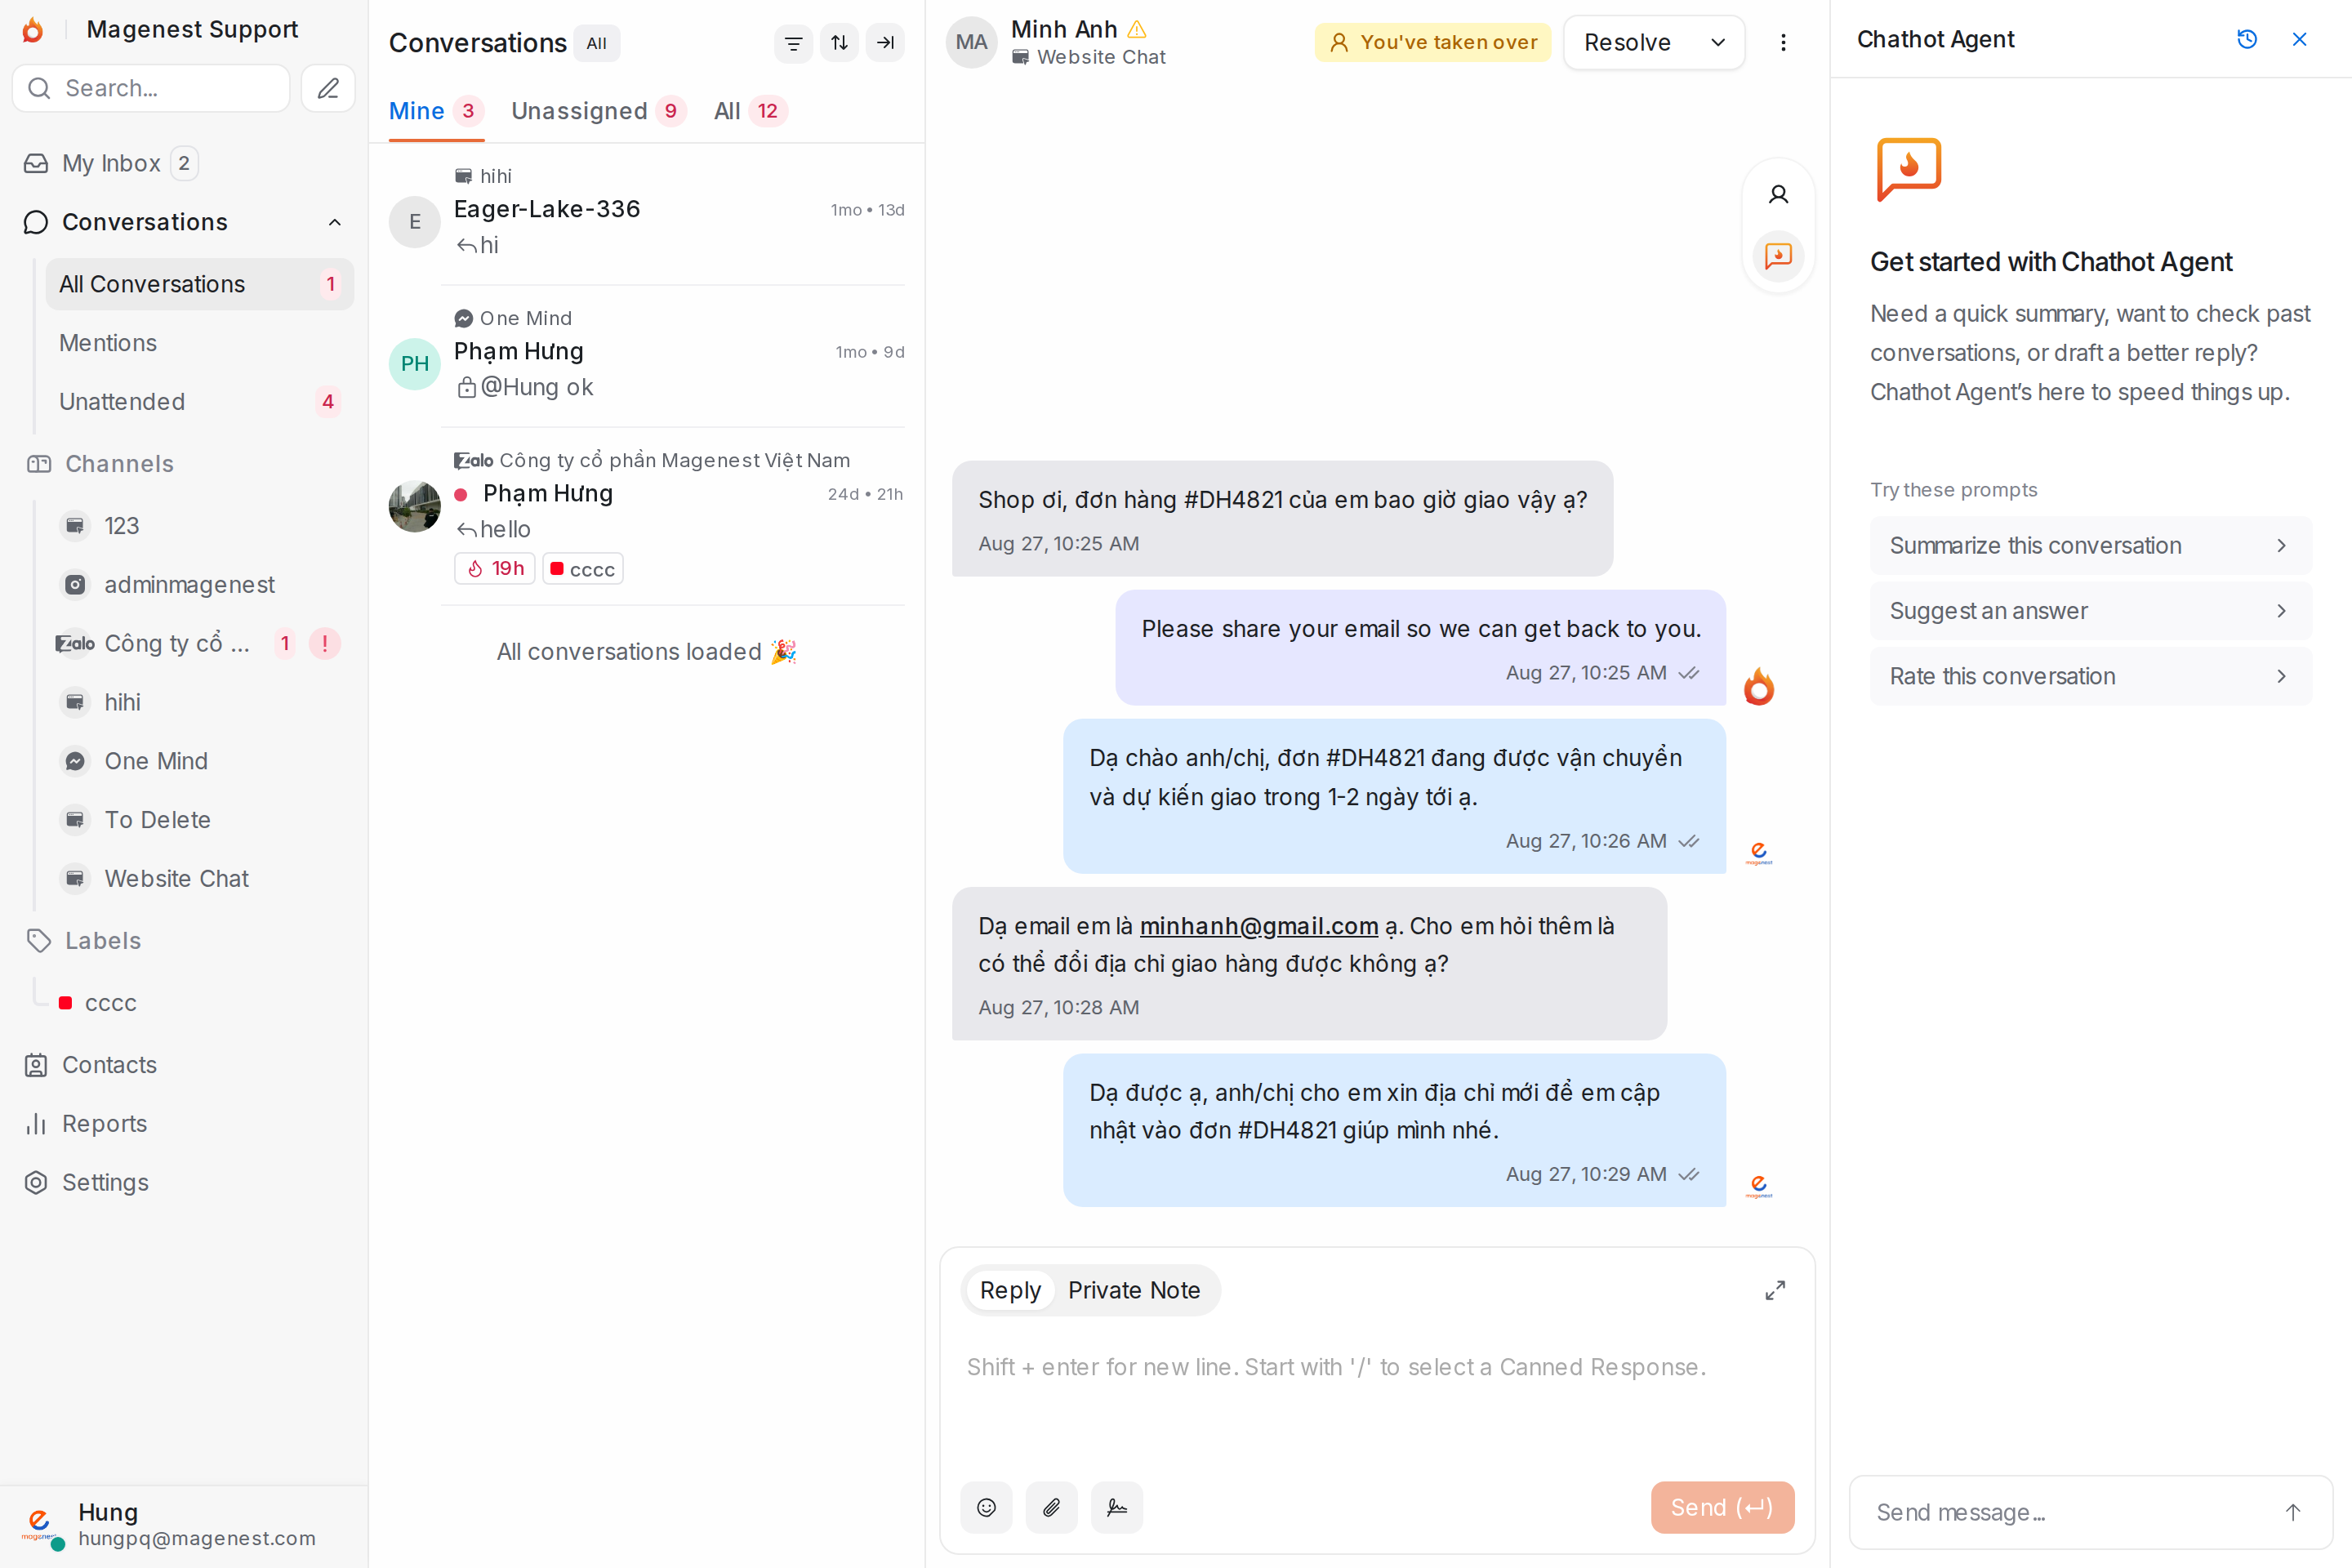Expand the reply editor
The width and height of the screenshot is (2352, 1568).
pyautogui.click(x=1775, y=1290)
